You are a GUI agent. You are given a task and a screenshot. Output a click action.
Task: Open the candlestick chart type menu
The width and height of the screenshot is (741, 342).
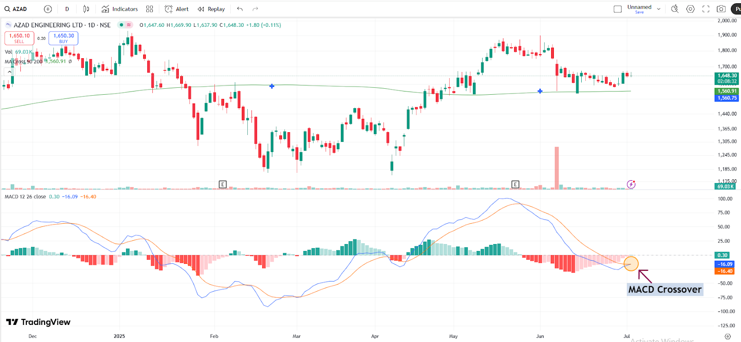(x=86, y=9)
